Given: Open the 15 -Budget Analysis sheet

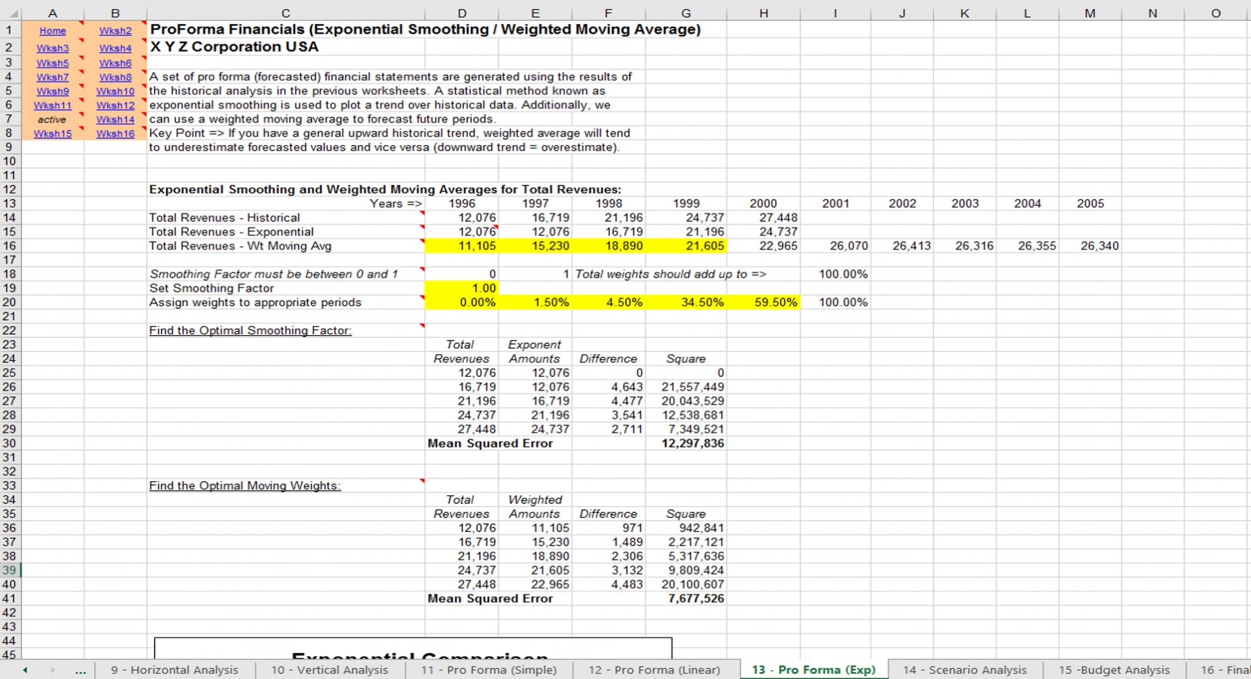Looking at the screenshot, I should (1114, 670).
